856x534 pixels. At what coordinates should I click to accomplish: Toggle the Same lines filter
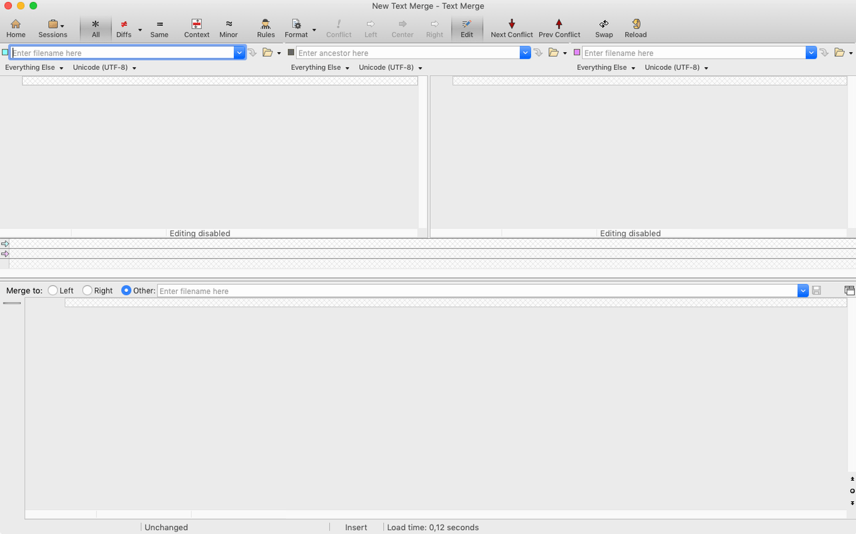click(x=159, y=29)
